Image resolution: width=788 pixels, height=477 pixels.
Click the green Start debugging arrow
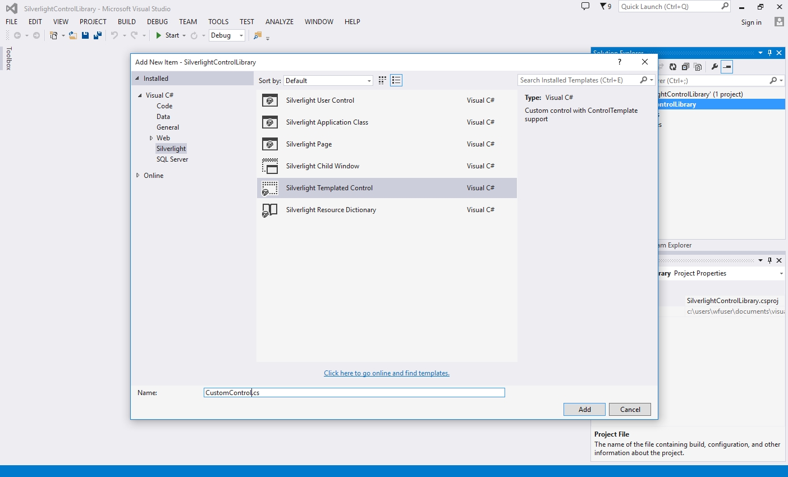[159, 35]
